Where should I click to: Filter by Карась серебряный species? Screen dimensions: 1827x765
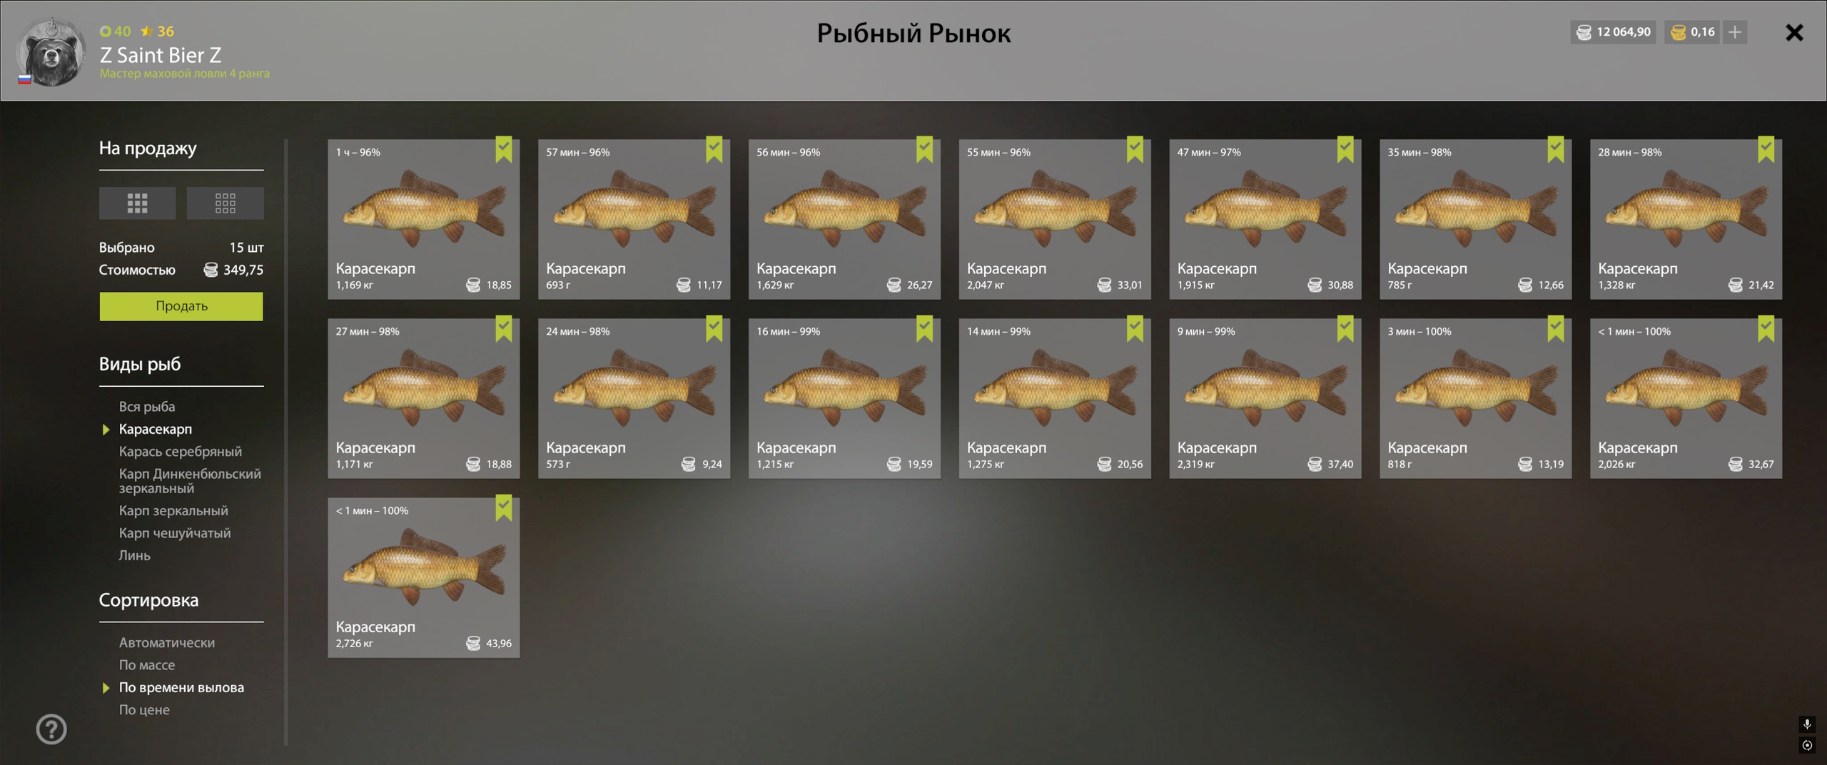pos(180,452)
